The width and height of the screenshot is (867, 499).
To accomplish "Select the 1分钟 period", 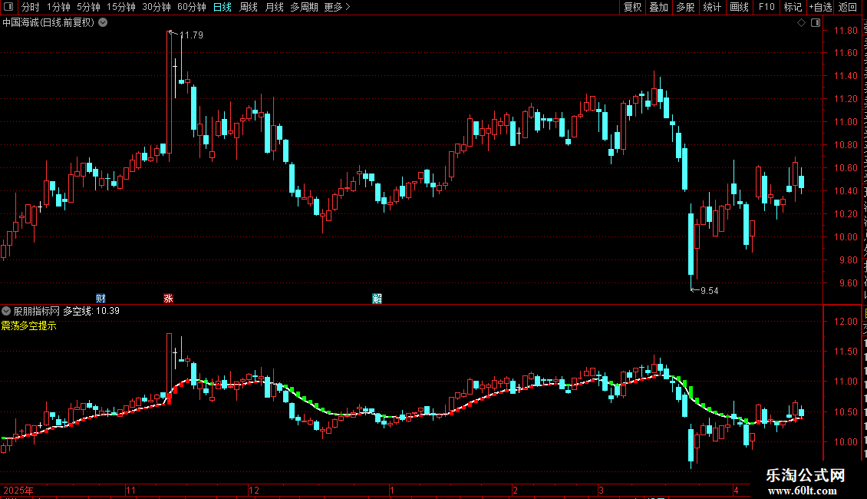I will [x=58, y=7].
